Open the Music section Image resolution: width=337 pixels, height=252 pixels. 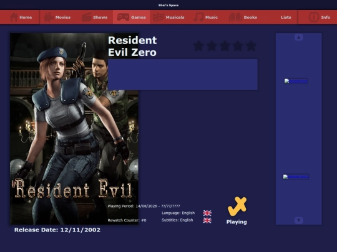pos(206,17)
